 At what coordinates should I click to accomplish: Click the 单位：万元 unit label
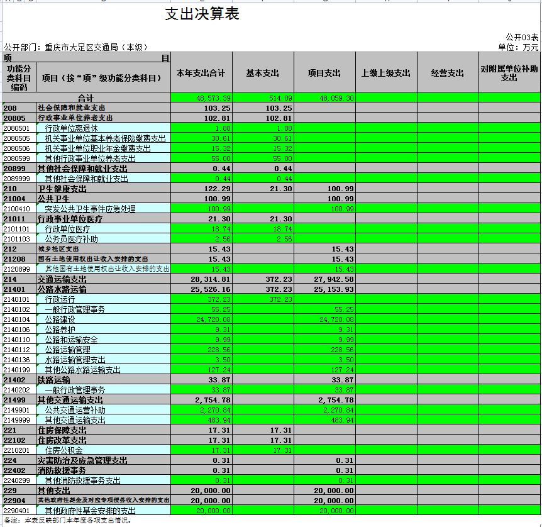pos(518,47)
